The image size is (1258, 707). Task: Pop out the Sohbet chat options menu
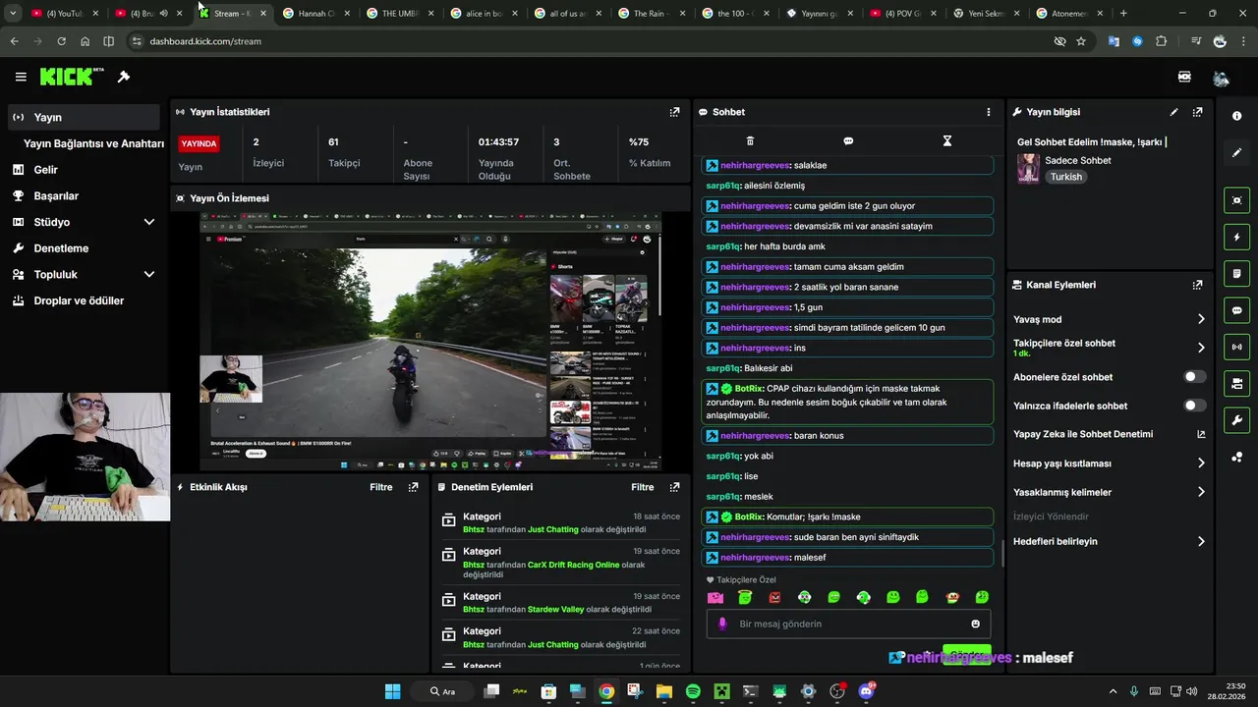[x=989, y=112]
